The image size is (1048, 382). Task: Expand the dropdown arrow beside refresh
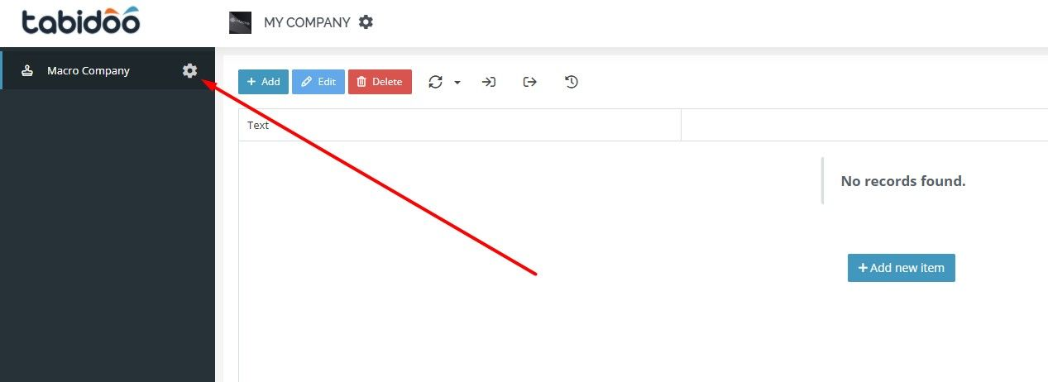(x=457, y=83)
